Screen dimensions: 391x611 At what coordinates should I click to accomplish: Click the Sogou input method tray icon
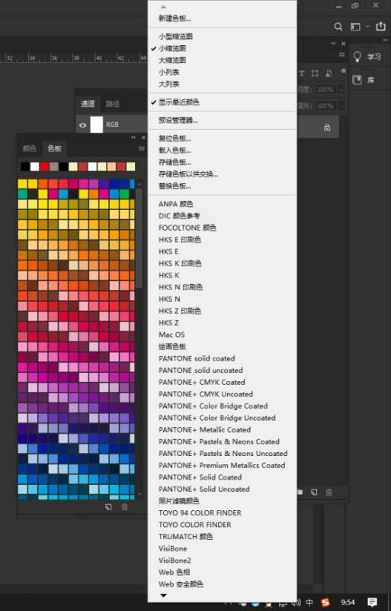click(325, 603)
